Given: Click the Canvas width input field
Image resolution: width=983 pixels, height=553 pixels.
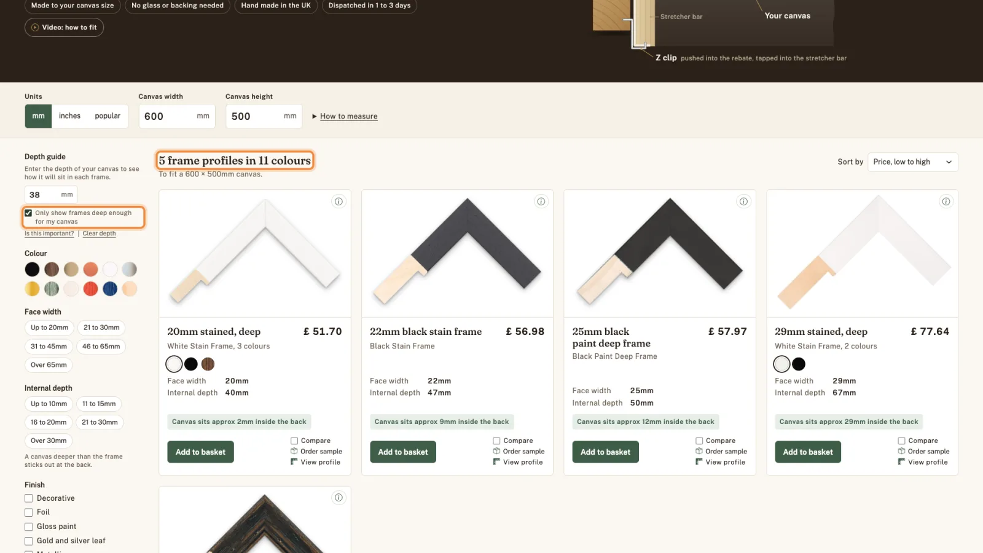Looking at the screenshot, I should click(177, 116).
